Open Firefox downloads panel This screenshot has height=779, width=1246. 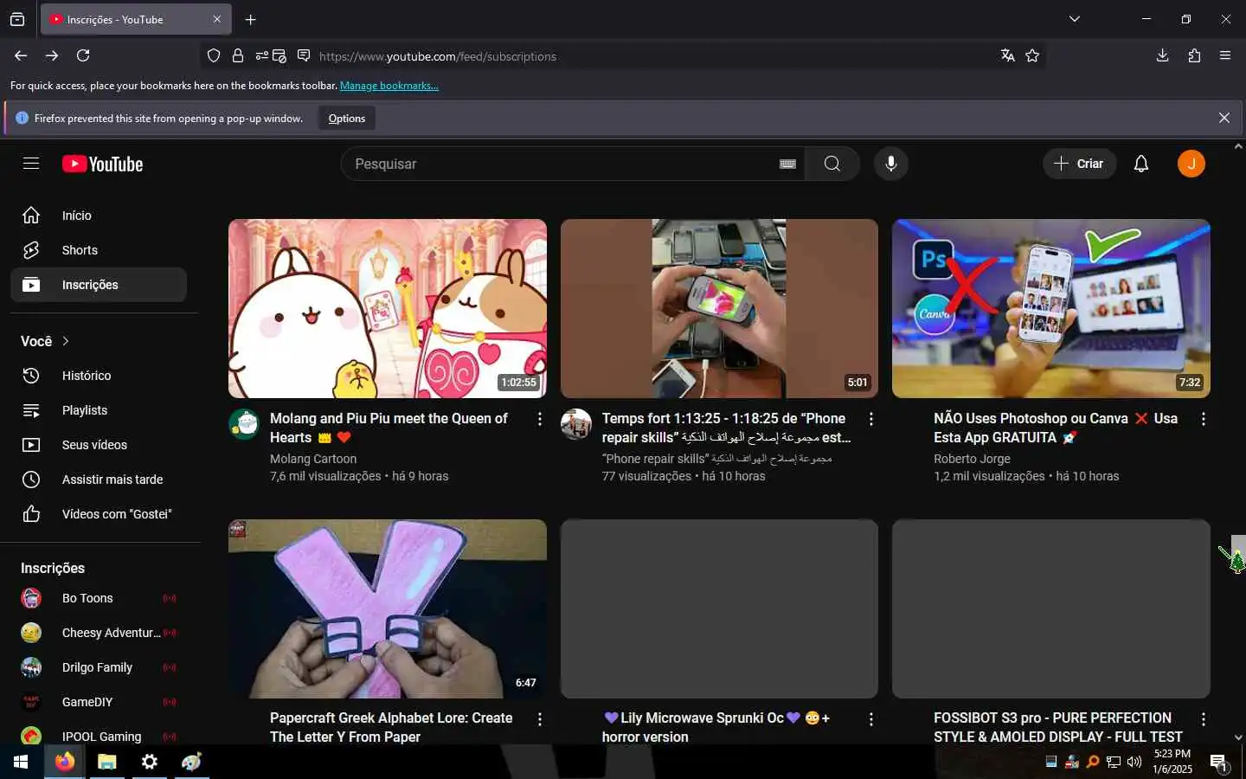1162,55
